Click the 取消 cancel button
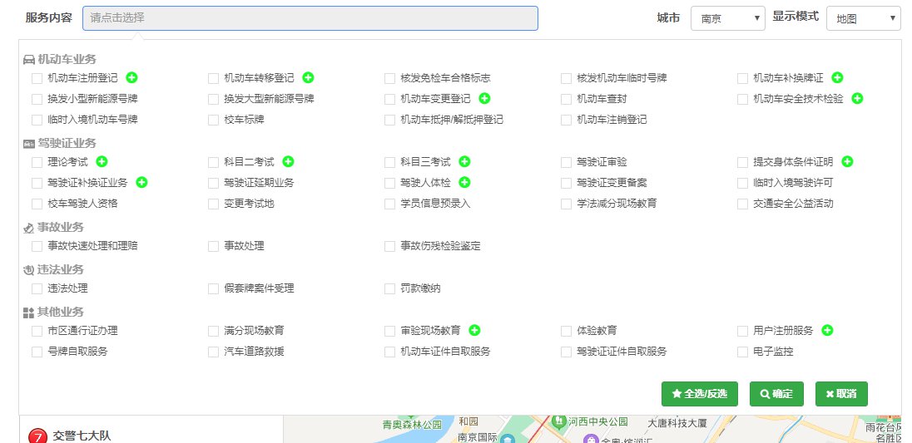Screen dimensions: 912x443 click(x=841, y=394)
